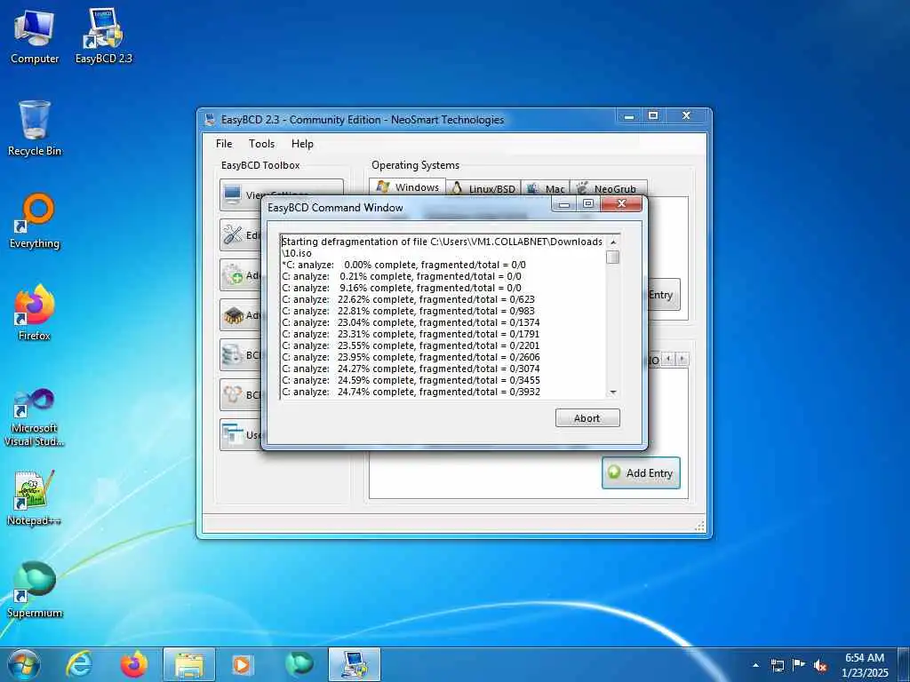The width and height of the screenshot is (910, 682).
Task: Click the EasyBCD taskbar button
Action: point(355,664)
